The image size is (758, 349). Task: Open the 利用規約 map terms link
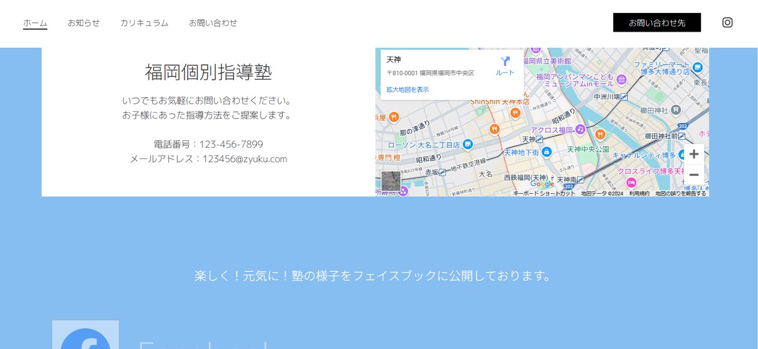coord(639,193)
